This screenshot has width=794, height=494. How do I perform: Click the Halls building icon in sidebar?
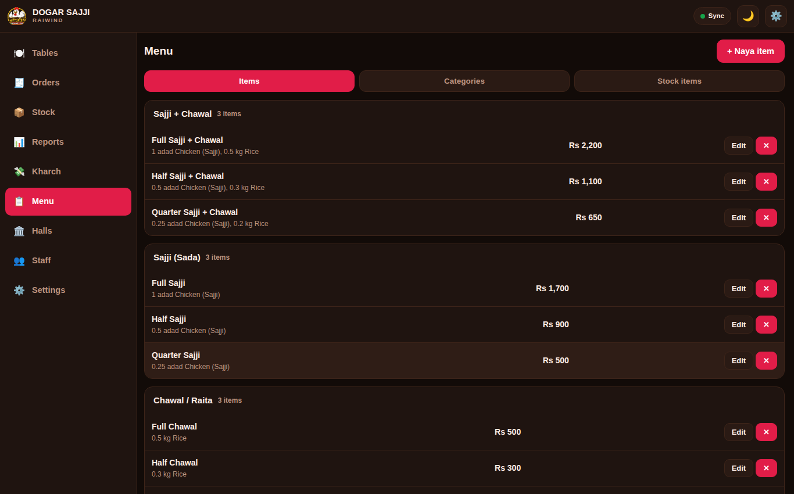point(19,231)
